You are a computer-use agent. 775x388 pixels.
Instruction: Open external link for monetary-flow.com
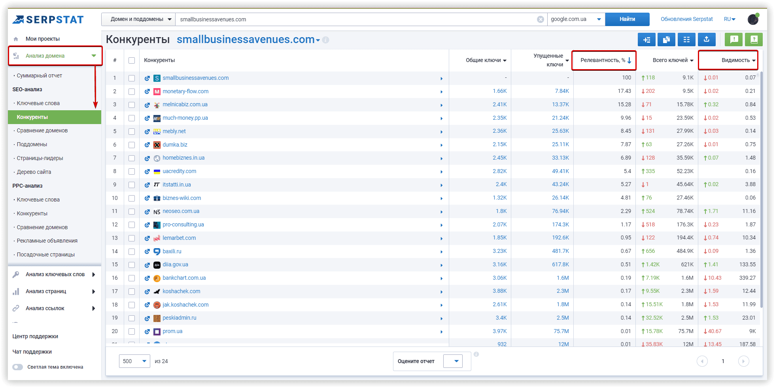click(147, 92)
